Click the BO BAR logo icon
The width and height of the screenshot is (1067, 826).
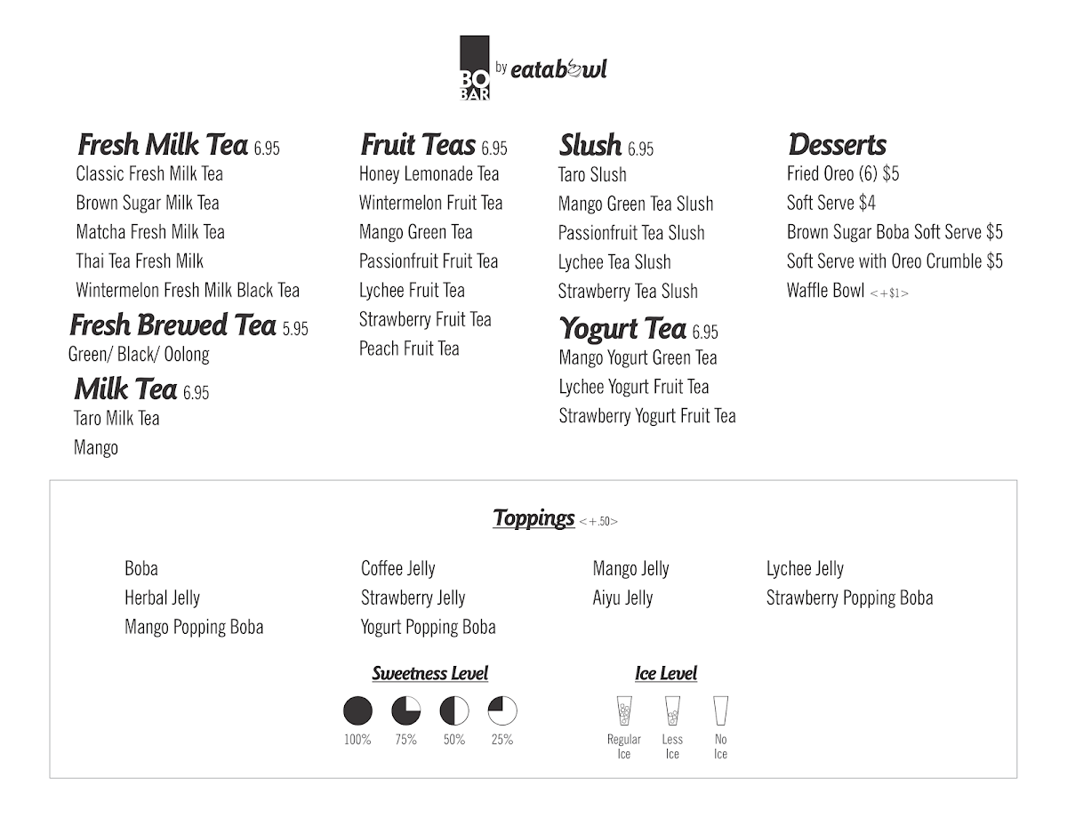click(x=475, y=68)
